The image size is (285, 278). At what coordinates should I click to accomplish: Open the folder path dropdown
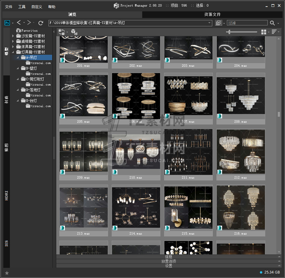(x=210, y=23)
